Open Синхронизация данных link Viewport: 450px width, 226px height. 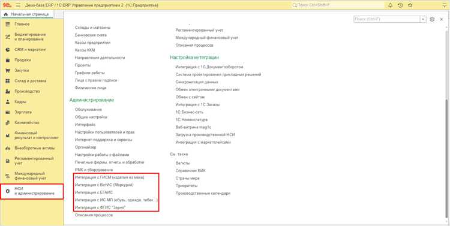(197, 82)
